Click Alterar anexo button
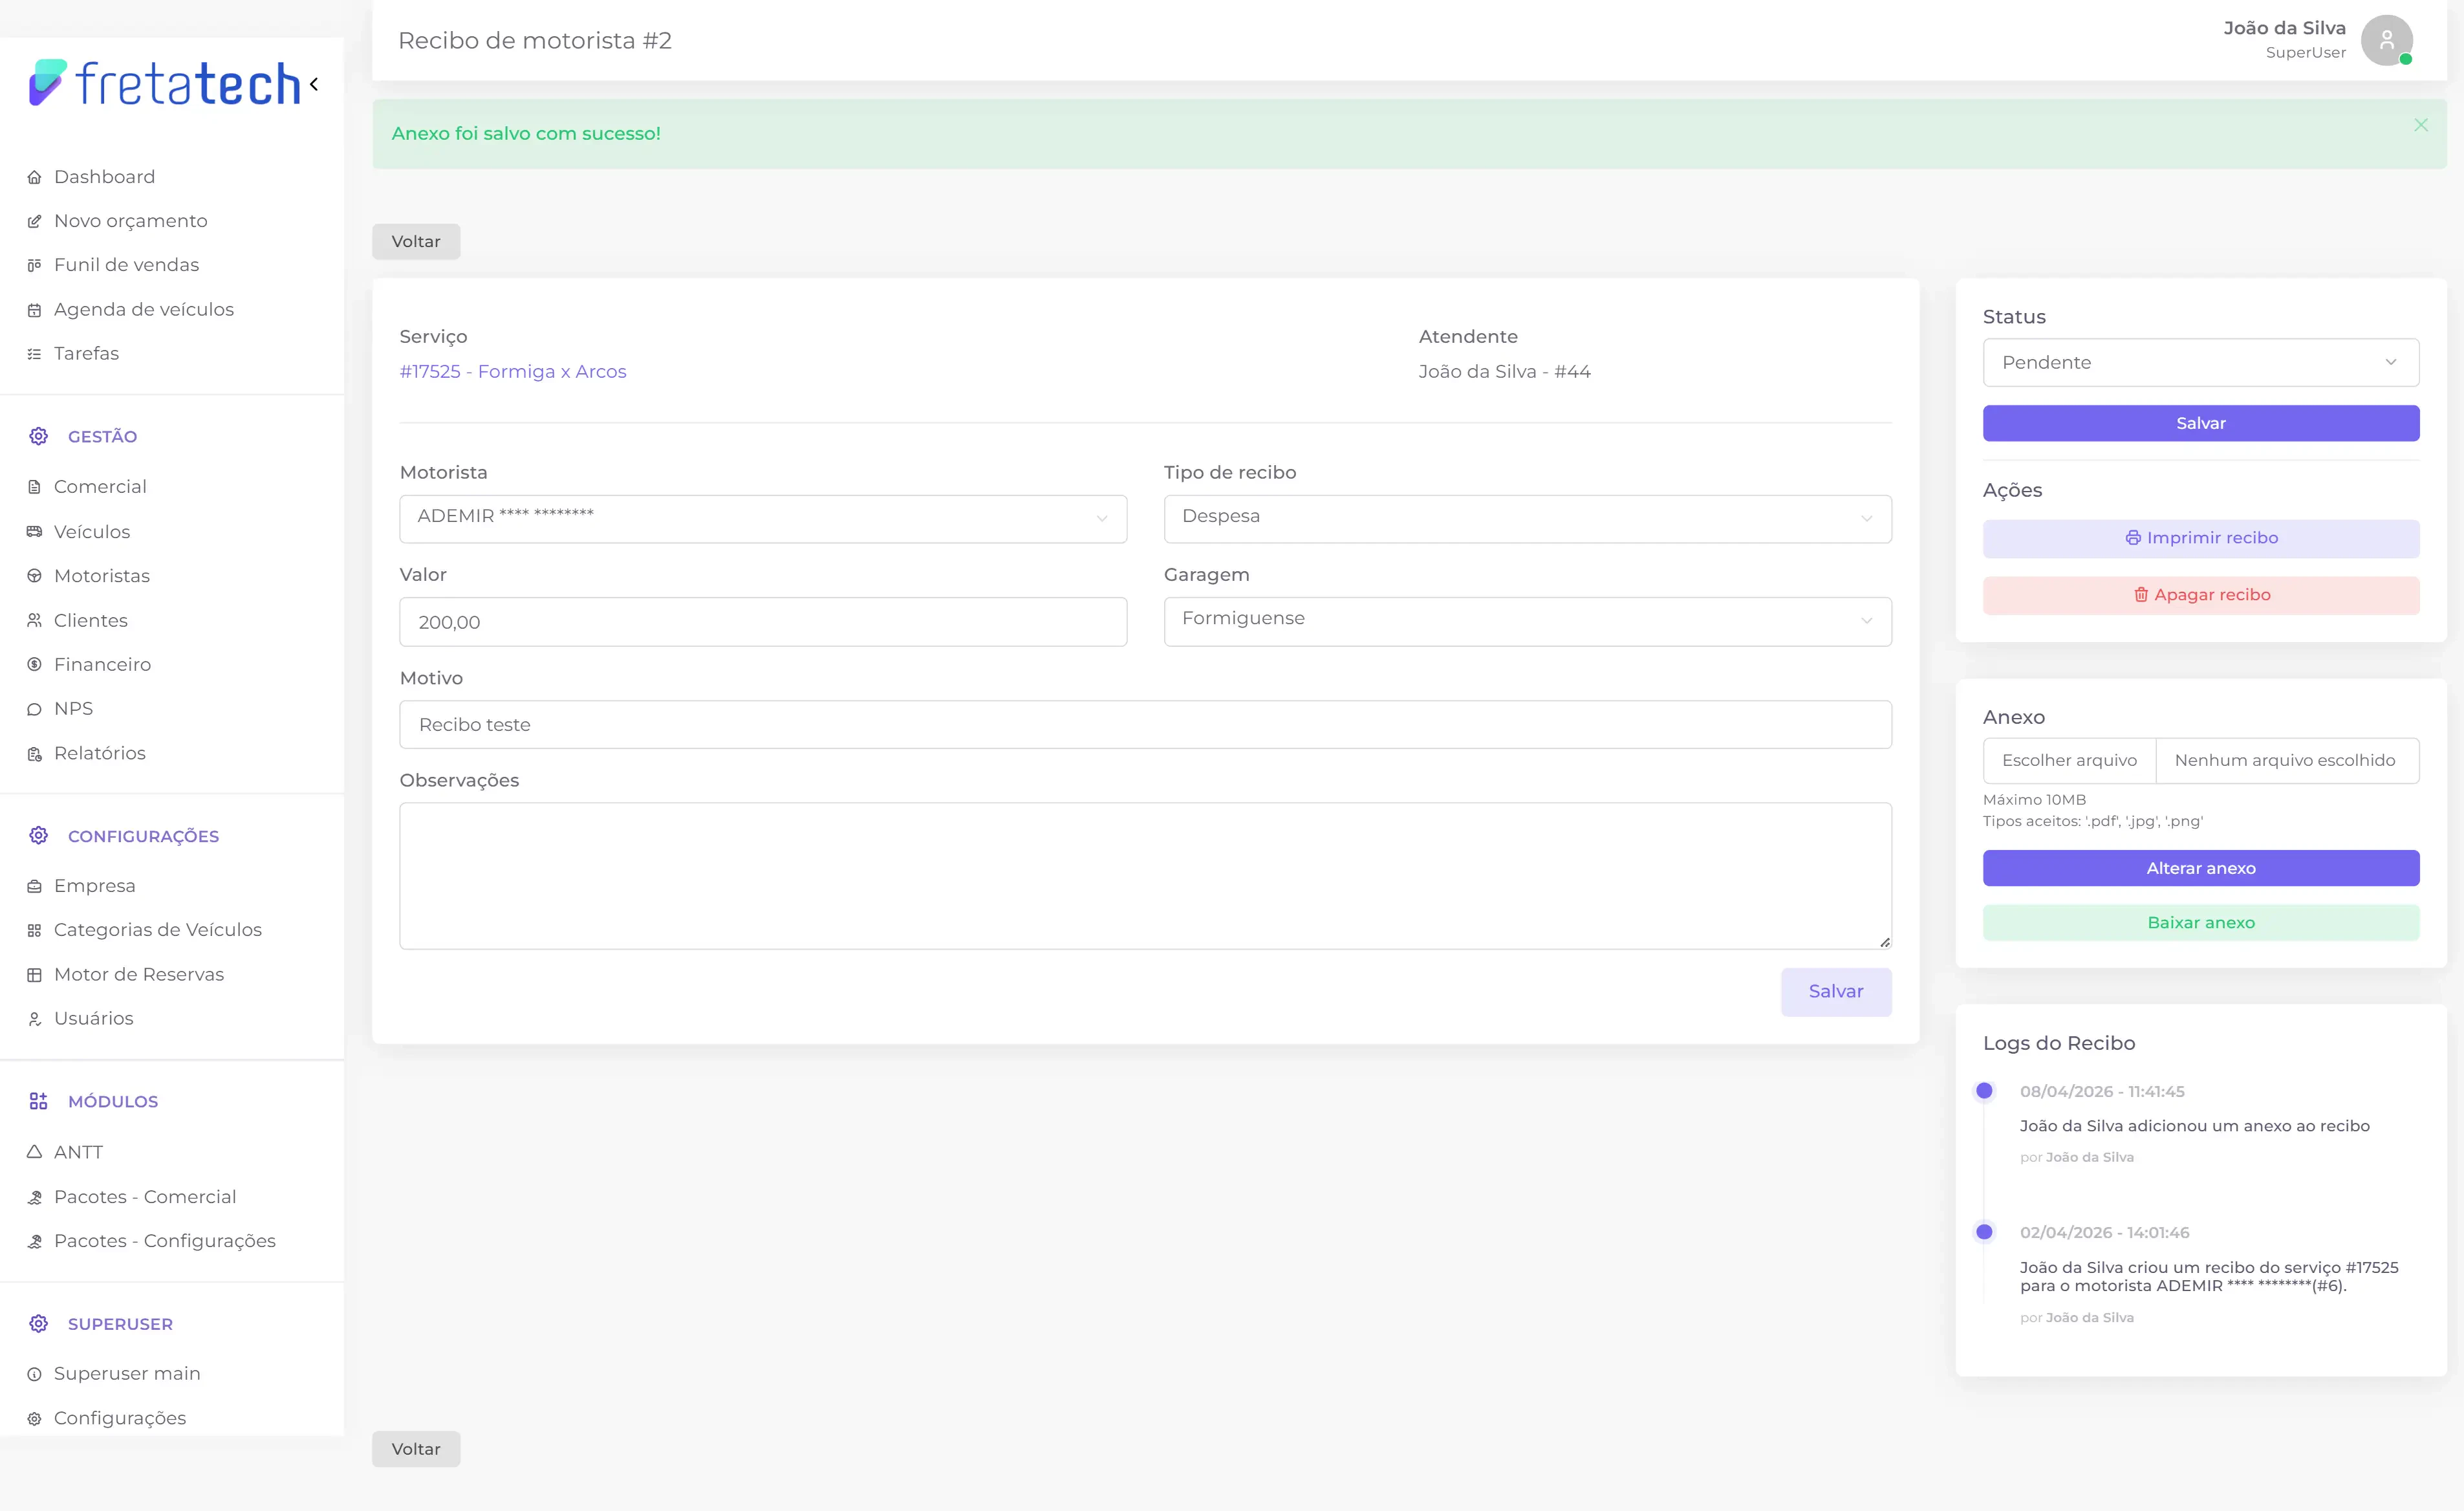Image resolution: width=2464 pixels, height=1511 pixels. point(2201,868)
